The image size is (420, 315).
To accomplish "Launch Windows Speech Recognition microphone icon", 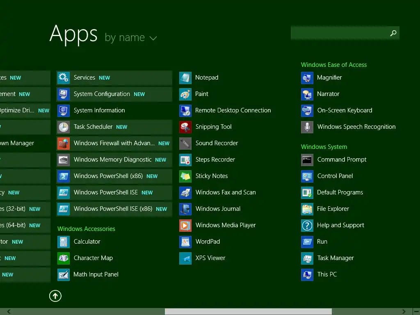I will click(307, 127).
